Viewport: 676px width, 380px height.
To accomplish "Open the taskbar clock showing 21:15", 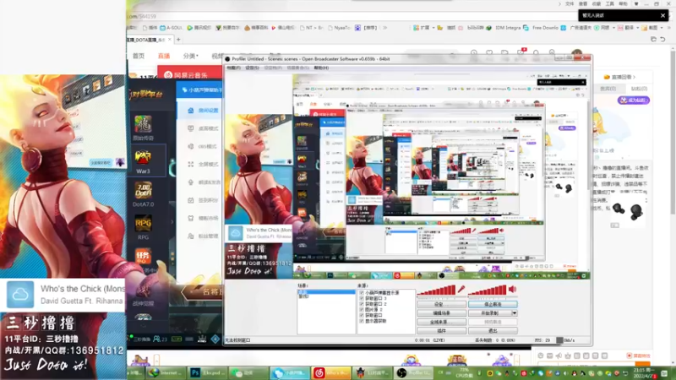I will click(645, 372).
